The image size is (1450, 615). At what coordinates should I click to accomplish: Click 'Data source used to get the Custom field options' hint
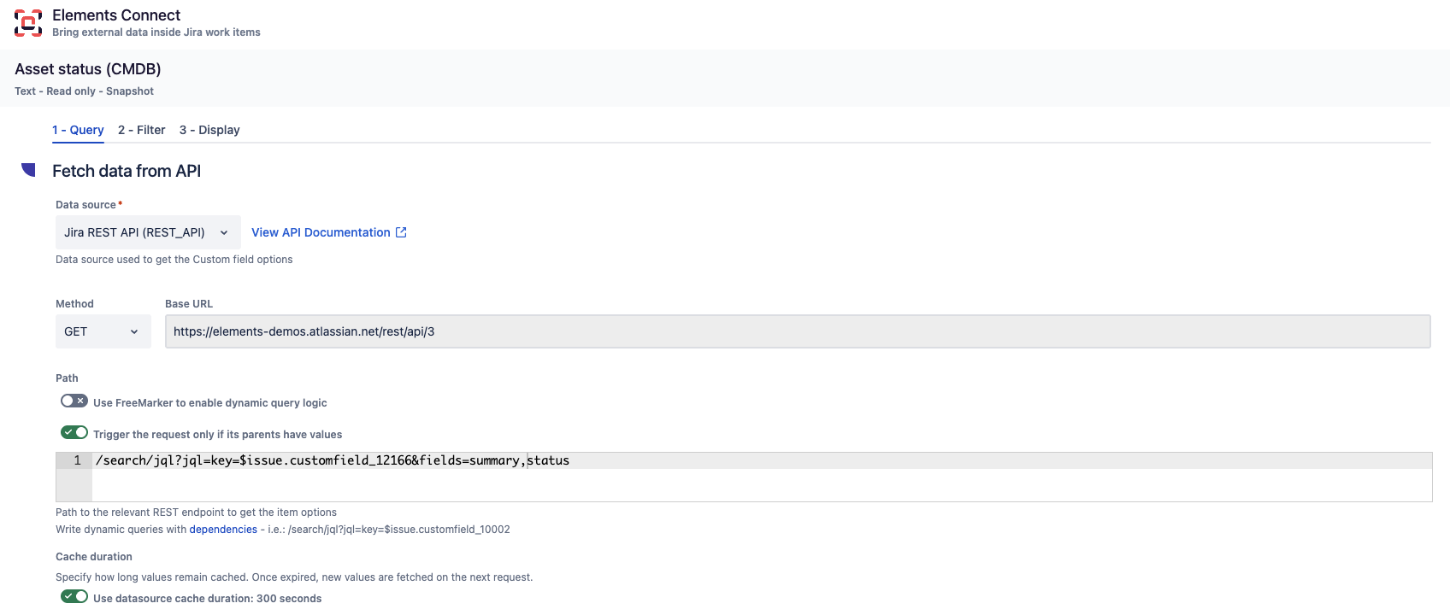coord(174,260)
